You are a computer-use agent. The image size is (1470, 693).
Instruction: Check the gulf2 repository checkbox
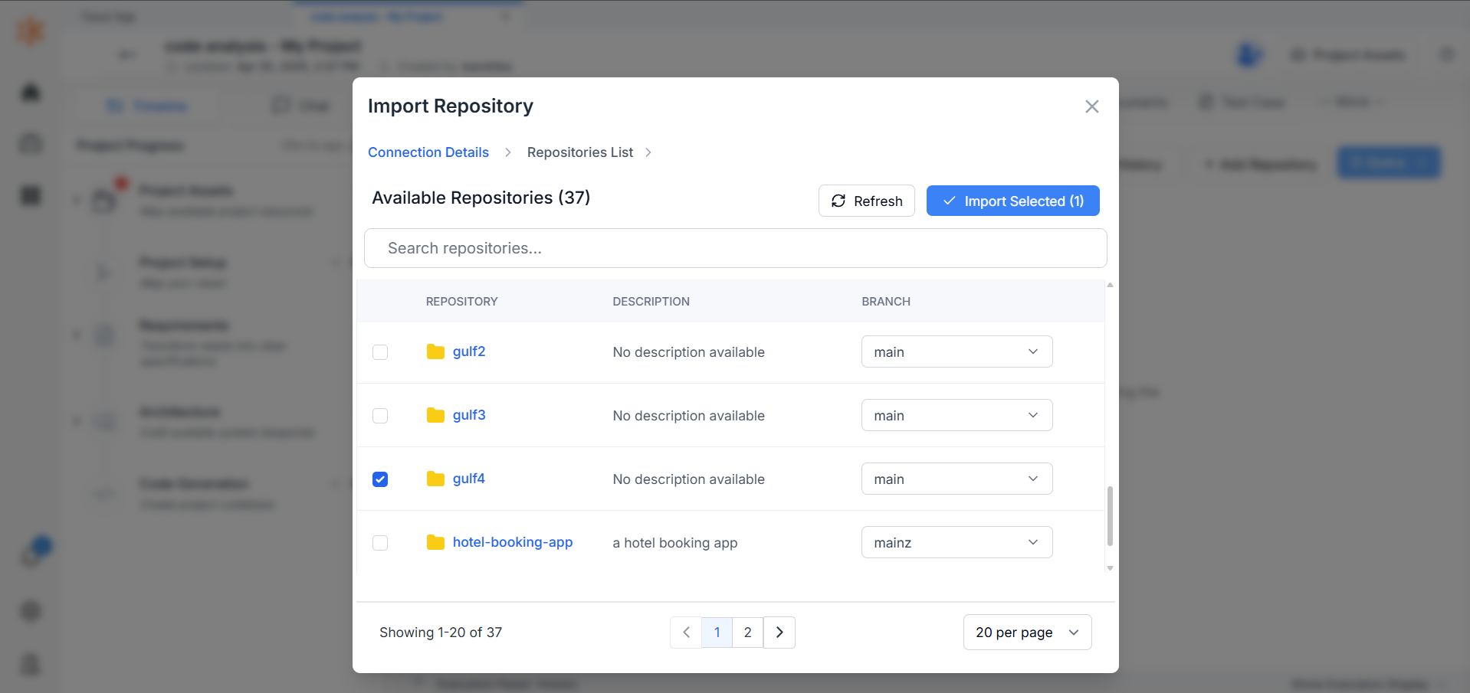click(x=380, y=352)
